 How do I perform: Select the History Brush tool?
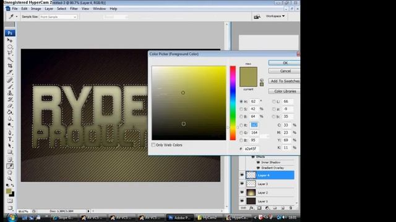[10, 99]
